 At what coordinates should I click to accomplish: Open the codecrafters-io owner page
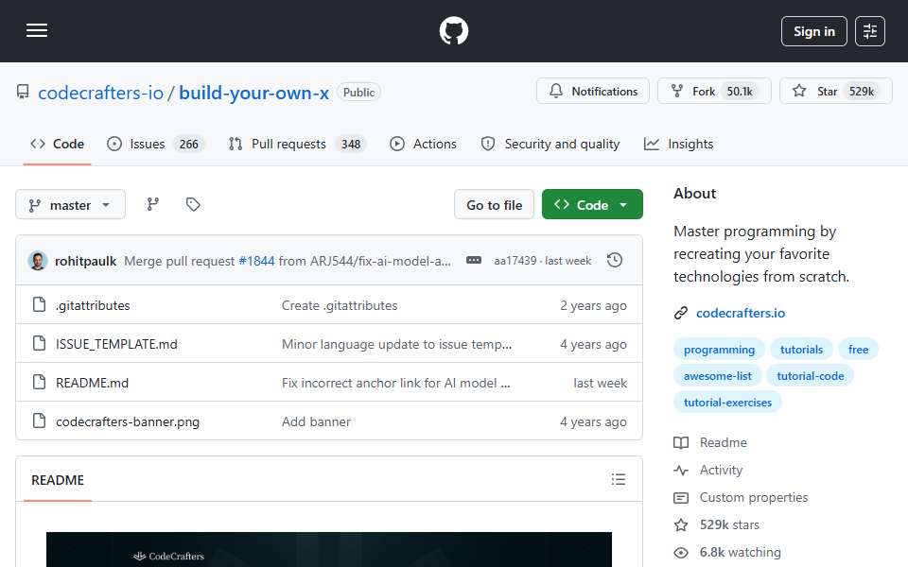coord(101,93)
